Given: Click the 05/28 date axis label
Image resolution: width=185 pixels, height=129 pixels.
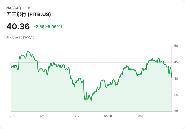Looking at the screenshot, I should [108, 116].
